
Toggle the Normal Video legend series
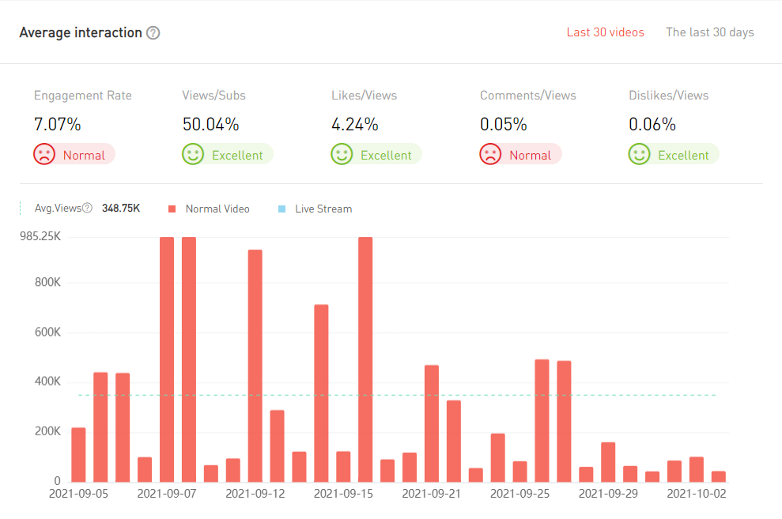click(x=217, y=209)
